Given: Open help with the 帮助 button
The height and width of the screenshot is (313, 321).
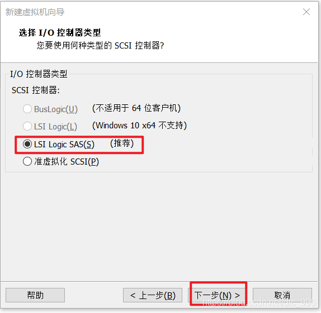Looking at the screenshot, I should pyautogui.click(x=35, y=295).
